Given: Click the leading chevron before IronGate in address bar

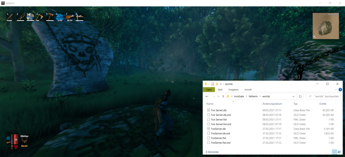Looking at the screenshot, I should (232, 96).
